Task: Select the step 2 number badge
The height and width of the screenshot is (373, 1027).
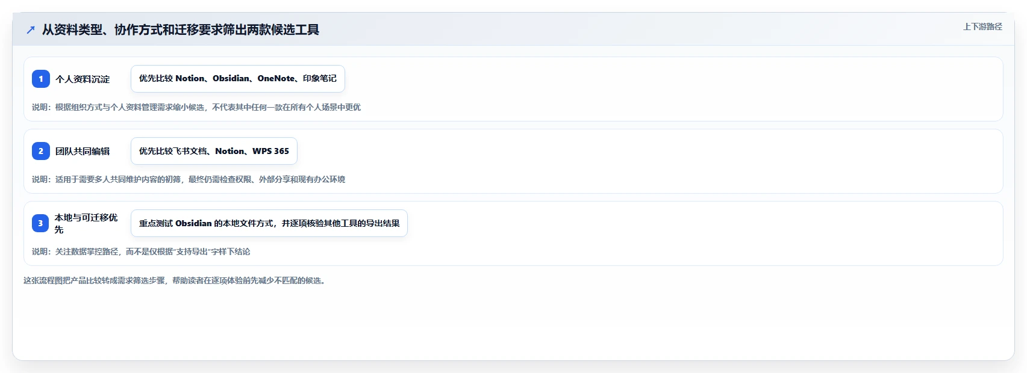Action: click(x=41, y=151)
